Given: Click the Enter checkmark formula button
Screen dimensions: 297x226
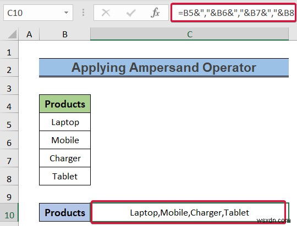Looking at the screenshot, I should point(131,13).
